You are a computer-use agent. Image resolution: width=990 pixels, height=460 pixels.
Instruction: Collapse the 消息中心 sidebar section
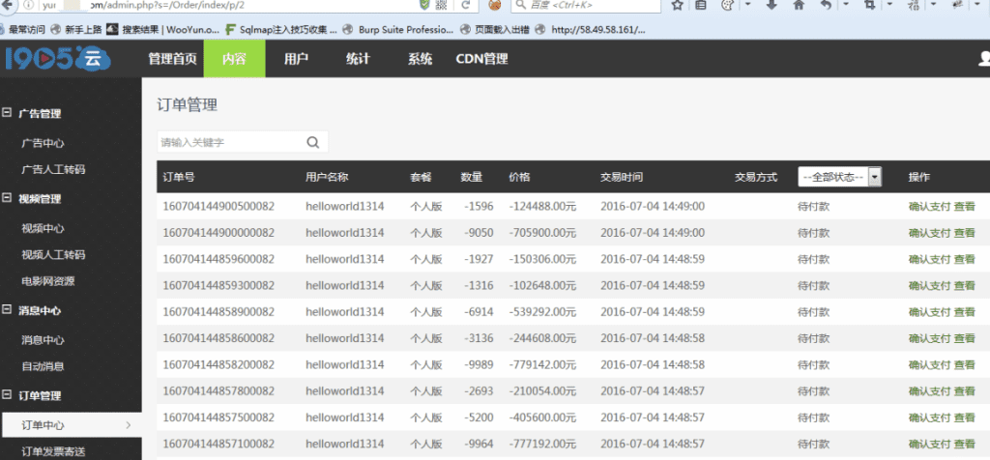8,310
